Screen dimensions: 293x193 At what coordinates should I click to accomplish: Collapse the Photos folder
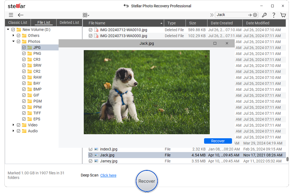tap(13, 42)
